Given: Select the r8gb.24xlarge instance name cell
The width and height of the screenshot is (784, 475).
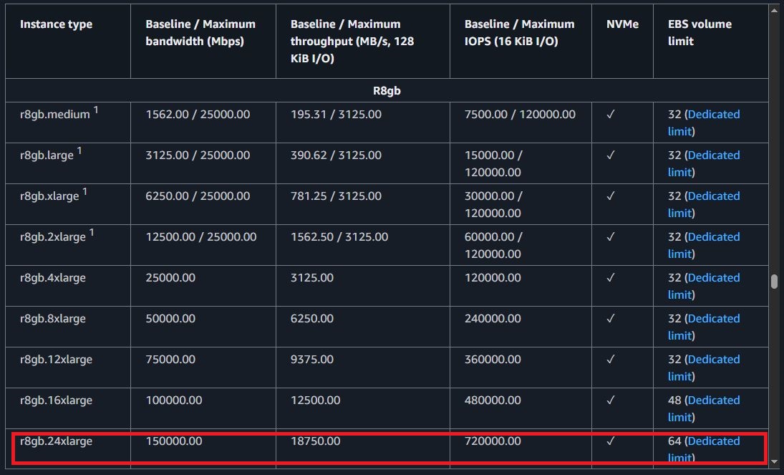Looking at the screenshot, I should [x=56, y=441].
